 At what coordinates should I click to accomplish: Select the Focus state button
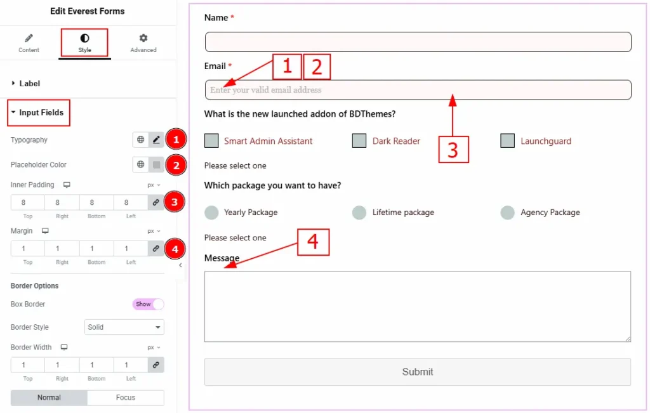coord(125,398)
